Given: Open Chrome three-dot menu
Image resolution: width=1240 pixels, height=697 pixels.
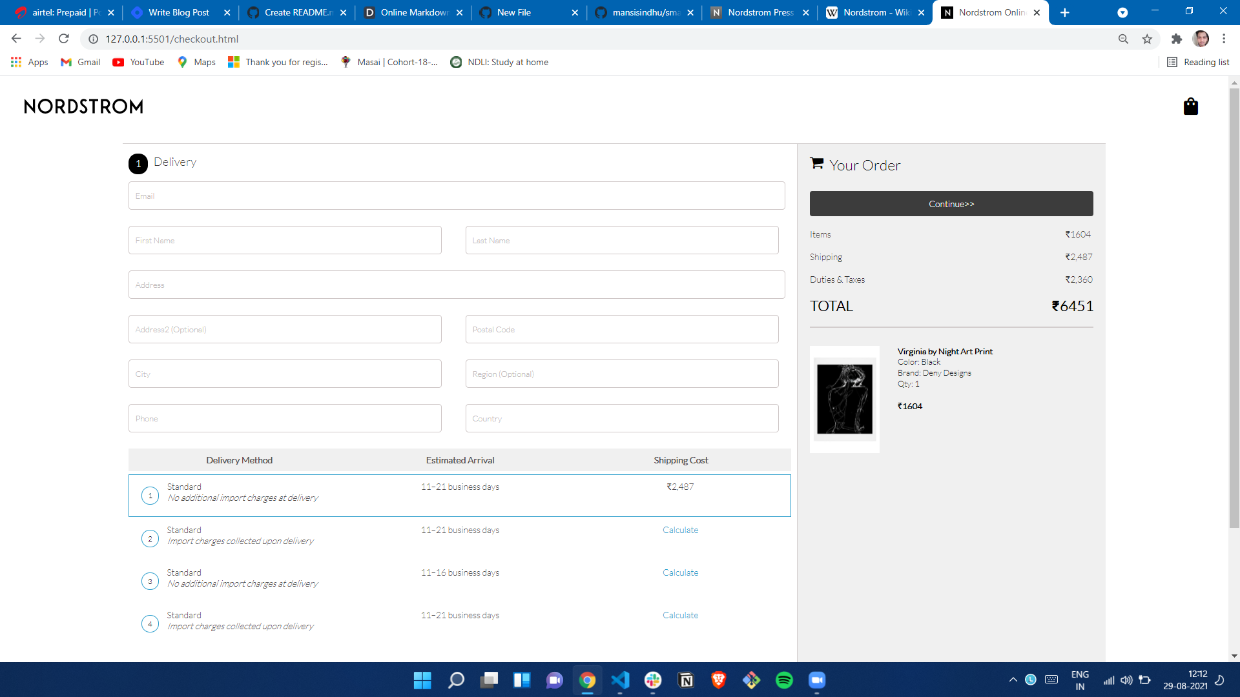Looking at the screenshot, I should (1224, 39).
